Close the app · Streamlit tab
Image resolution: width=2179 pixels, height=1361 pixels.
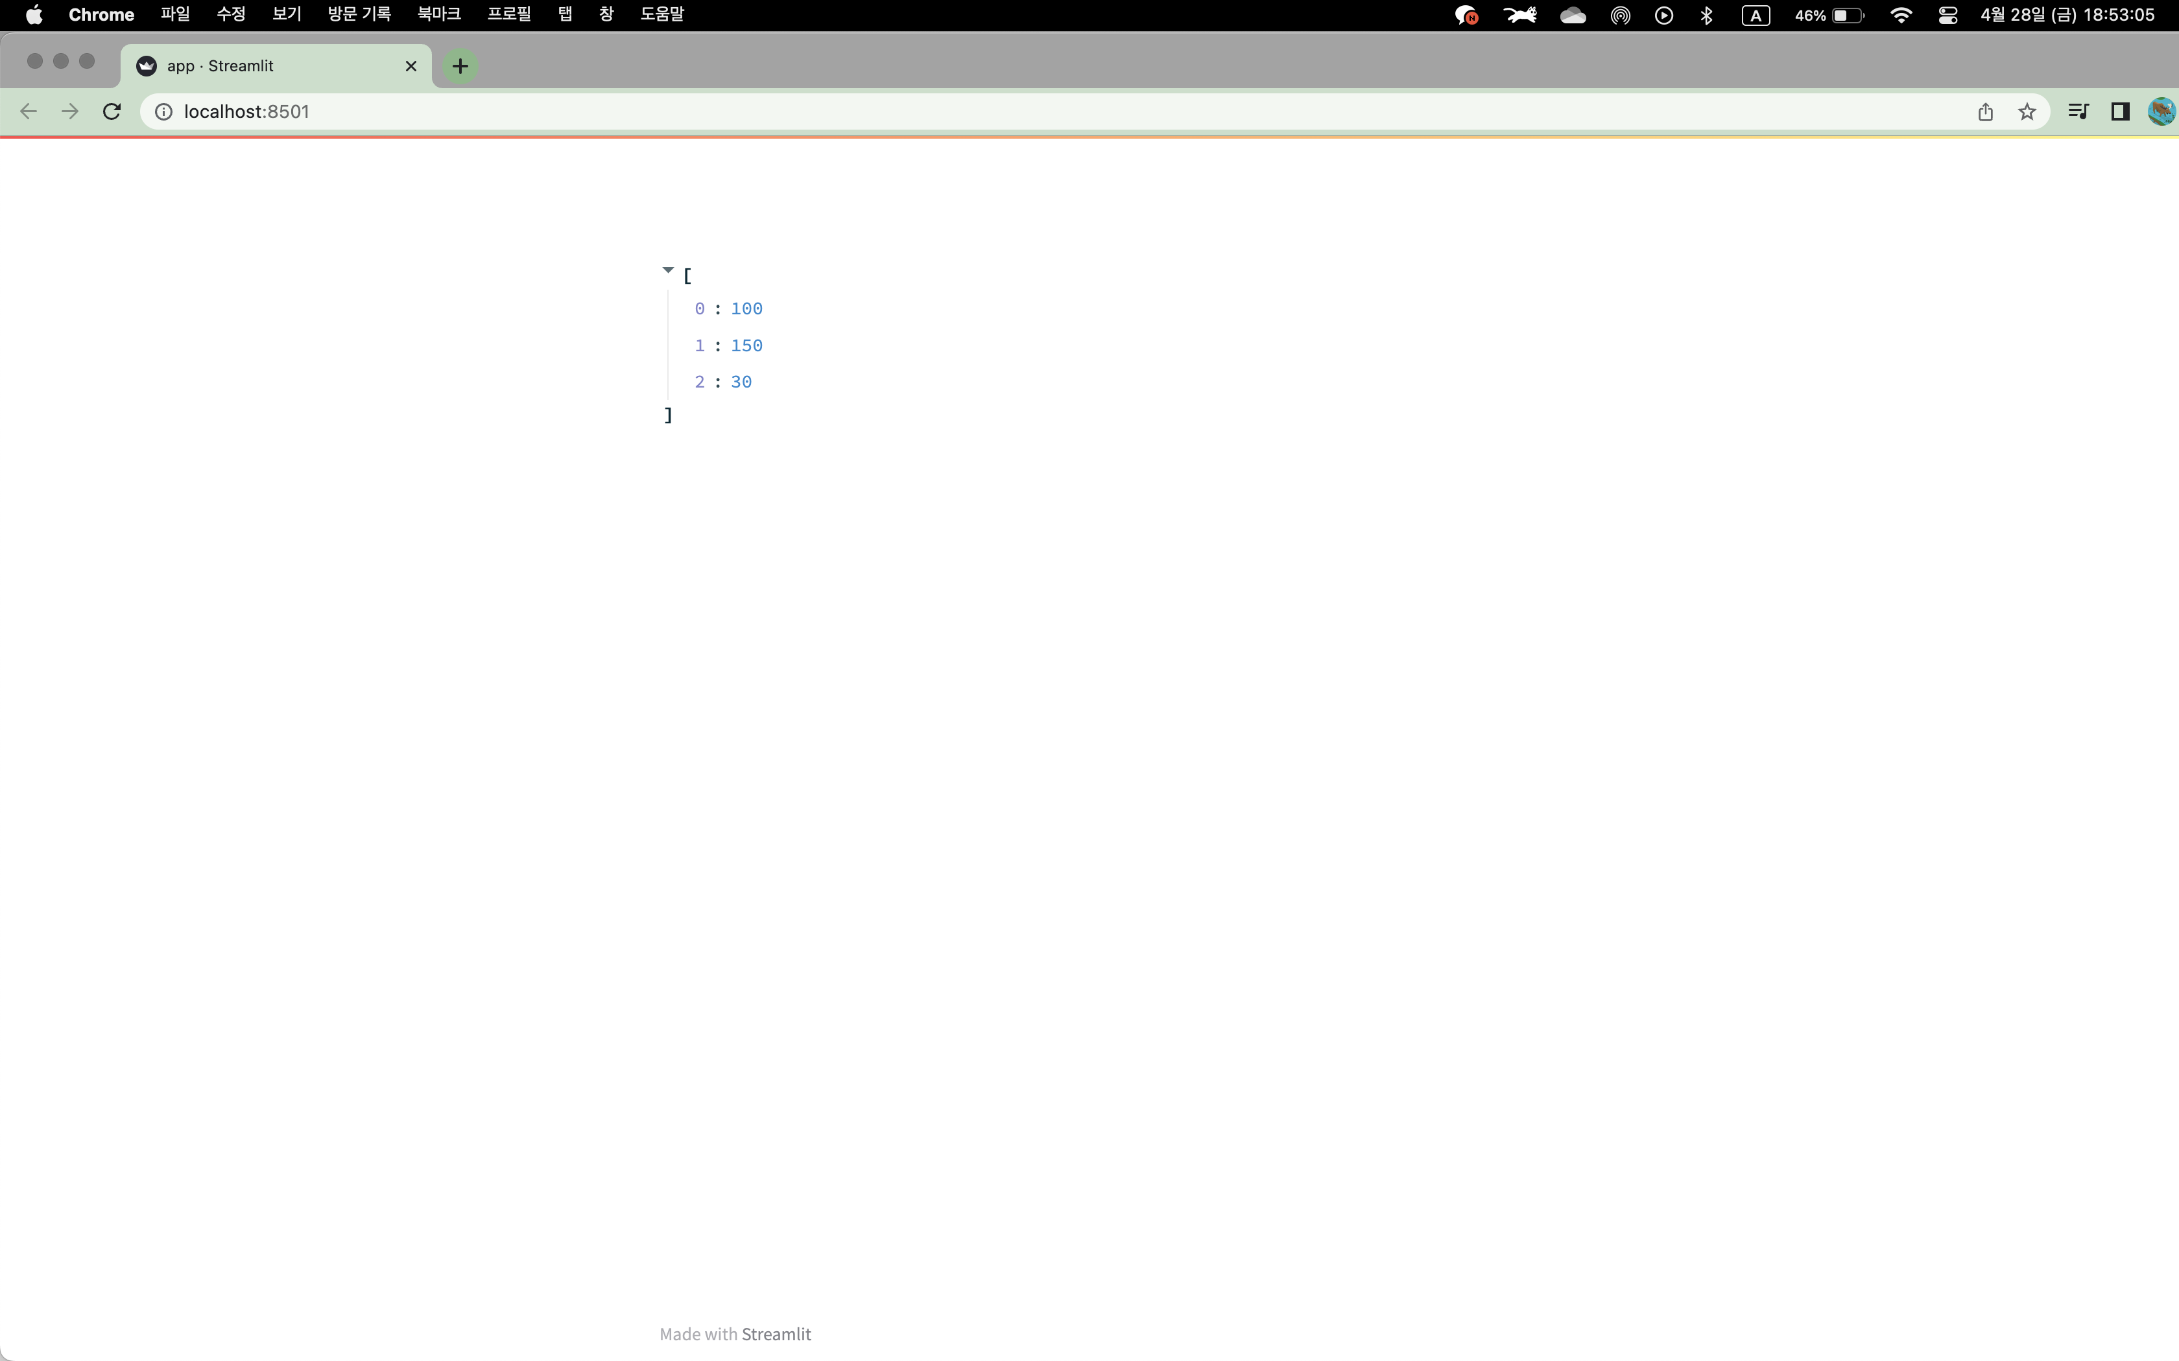[411, 65]
